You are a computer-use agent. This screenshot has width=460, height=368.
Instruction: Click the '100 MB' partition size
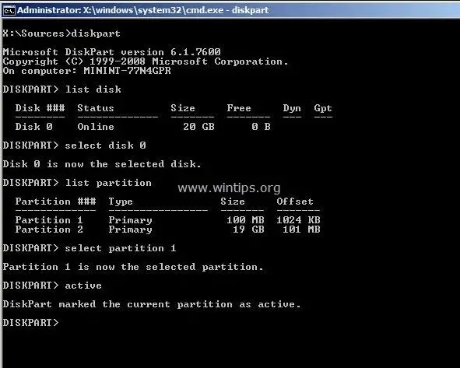pos(245,220)
